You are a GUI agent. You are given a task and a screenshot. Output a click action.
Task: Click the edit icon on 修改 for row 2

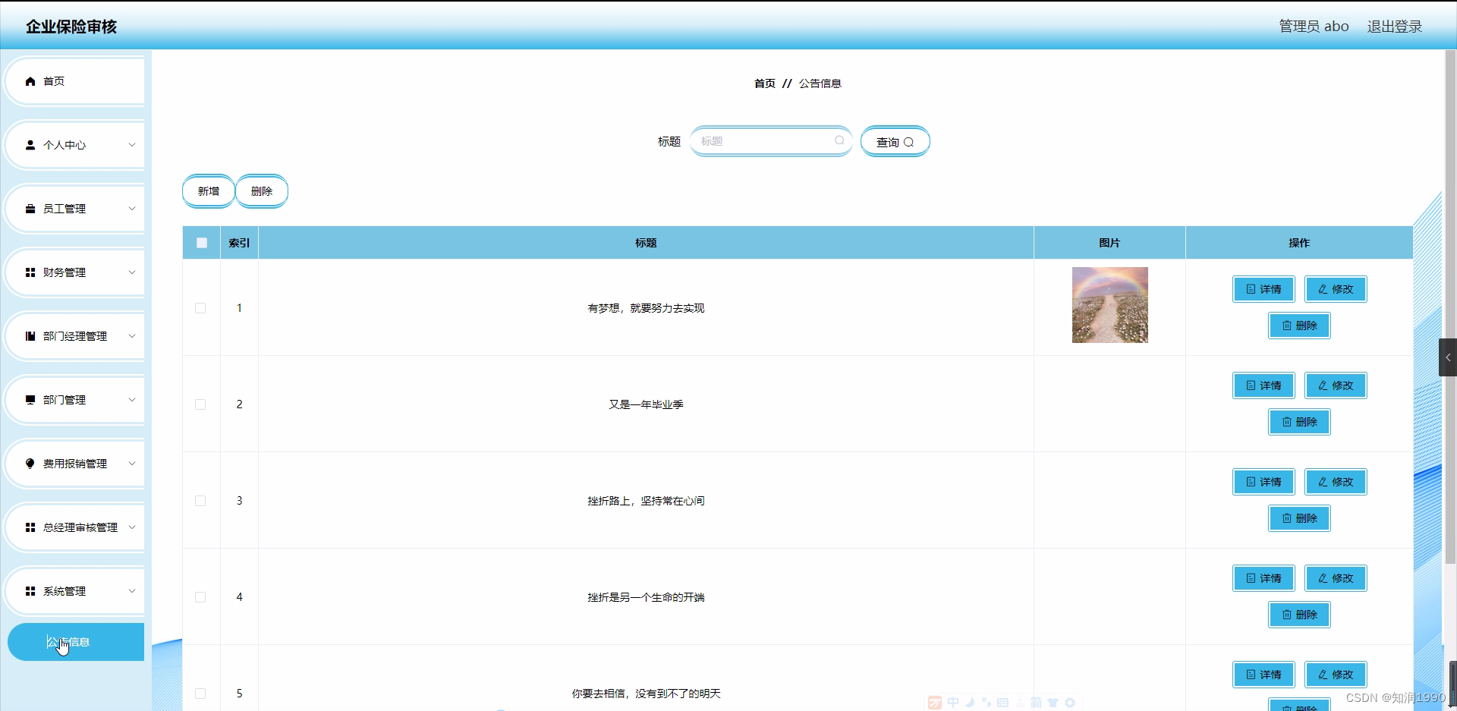[x=1322, y=385]
